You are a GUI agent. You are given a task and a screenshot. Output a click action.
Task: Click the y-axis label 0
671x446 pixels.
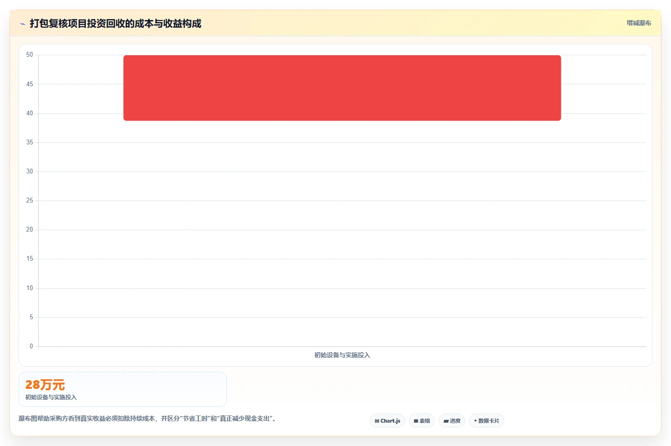pos(31,346)
